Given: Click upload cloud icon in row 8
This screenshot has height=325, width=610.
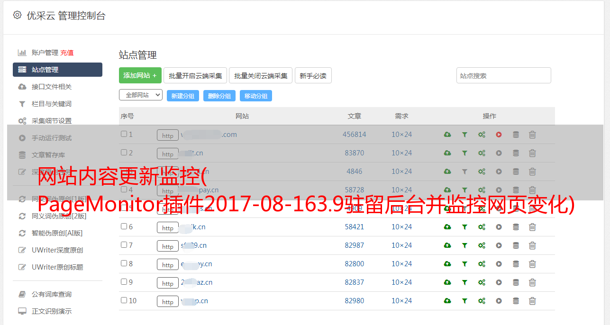Looking at the screenshot, I should [x=447, y=264].
